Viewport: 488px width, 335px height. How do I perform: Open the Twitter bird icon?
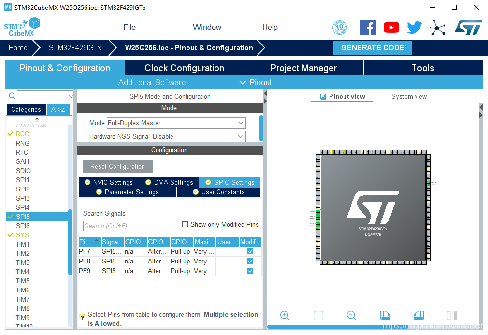pyautogui.click(x=415, y=28)
